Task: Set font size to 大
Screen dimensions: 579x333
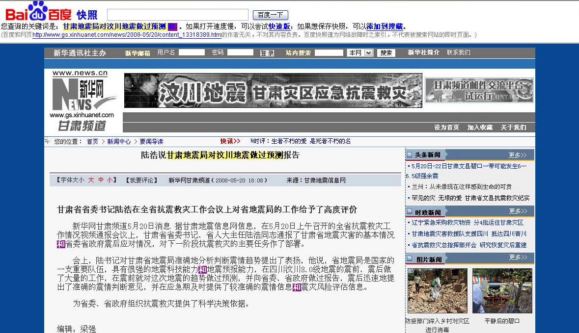Action: click(x=91, y=180)
